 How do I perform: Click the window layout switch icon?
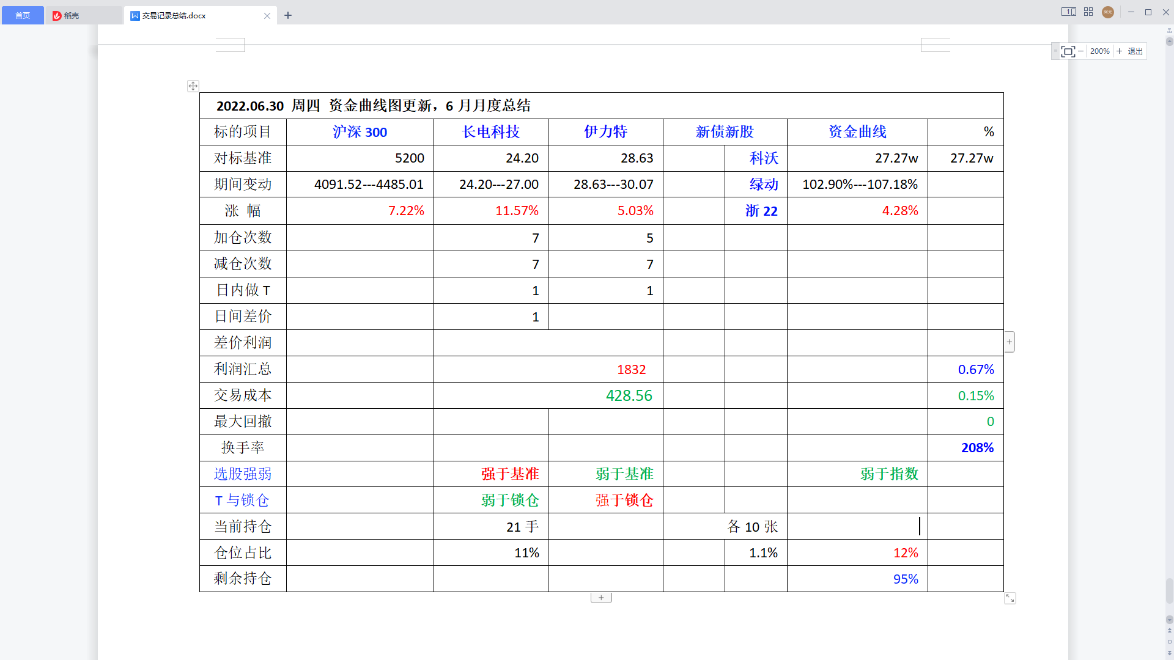point(1068,12)
